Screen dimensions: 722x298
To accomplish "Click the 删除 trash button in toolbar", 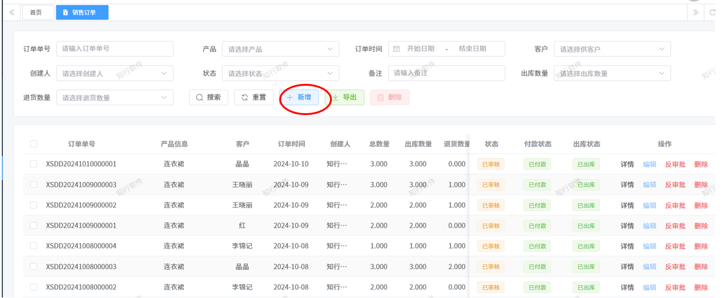I will [389, 97].
